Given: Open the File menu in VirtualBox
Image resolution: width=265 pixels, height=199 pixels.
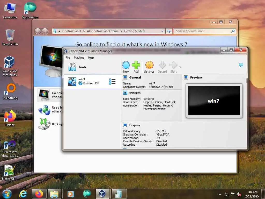Looking at the screenshot, I should (68, 58).
